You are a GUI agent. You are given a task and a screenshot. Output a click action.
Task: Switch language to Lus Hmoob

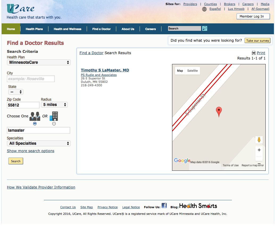[236, 9]
